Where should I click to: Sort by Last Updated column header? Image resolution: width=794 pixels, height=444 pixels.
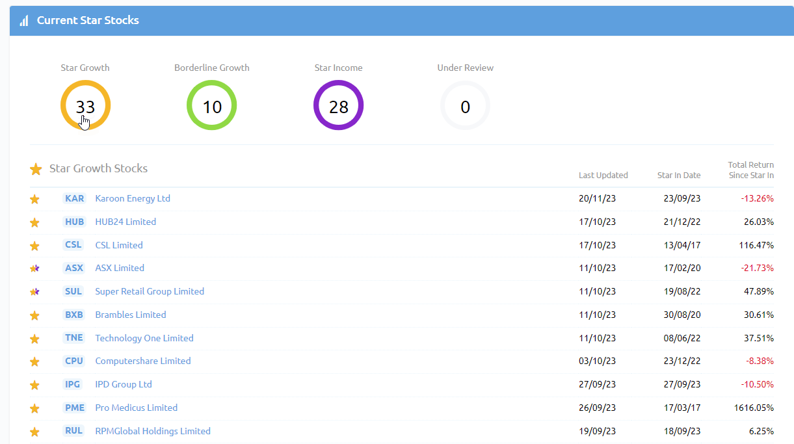[x=603, y=175]
